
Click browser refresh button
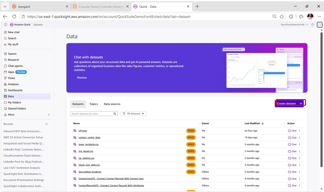click(x=14, y=16)
